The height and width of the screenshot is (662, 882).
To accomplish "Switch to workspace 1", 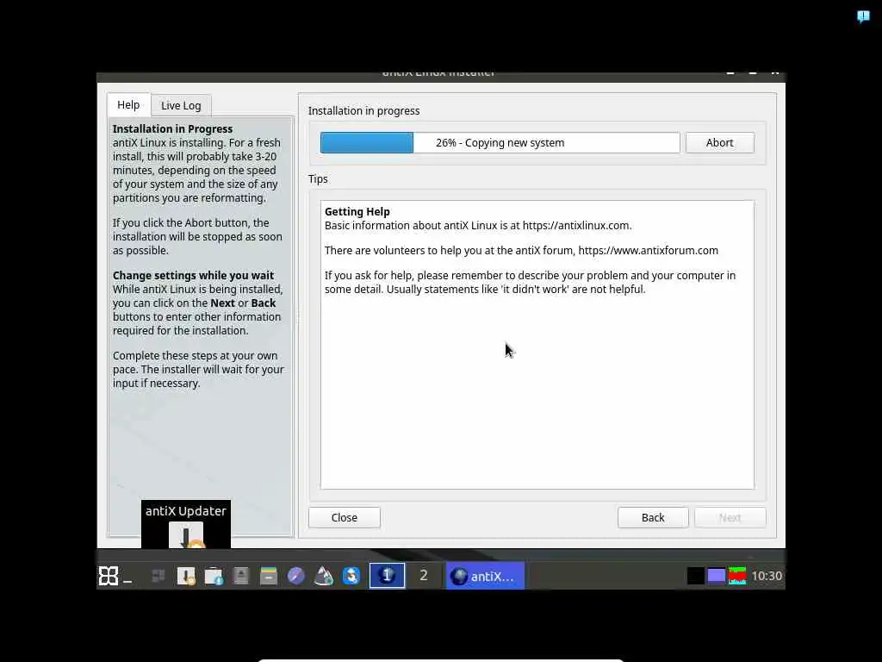I will [387, 575].
